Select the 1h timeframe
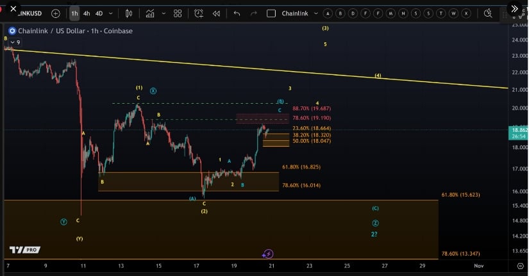This screenshot has height=276, width=529. point(75,13)
